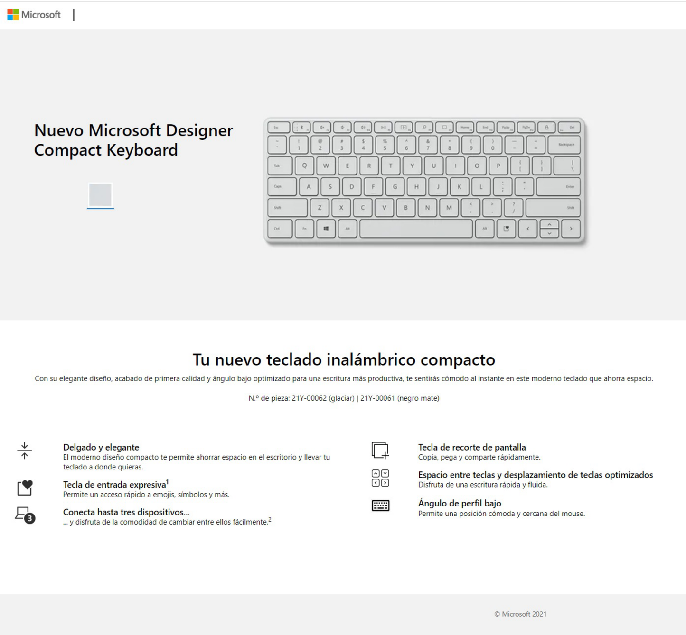The width and height of the screenshot is (686, 635).
Task: Click footnote 2 superscript after fácilmente
Action: pyautogui.click(x=270, y=520)
